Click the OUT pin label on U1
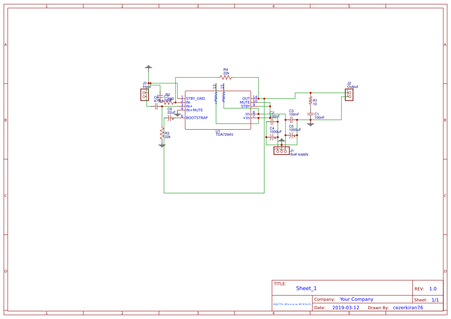451x319 pixels. pos(246,99)
